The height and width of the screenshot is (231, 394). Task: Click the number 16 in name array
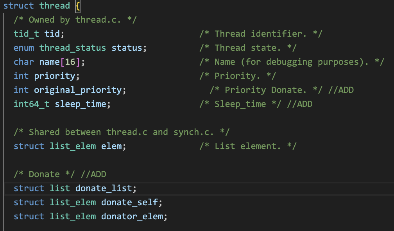click(70, 62)
